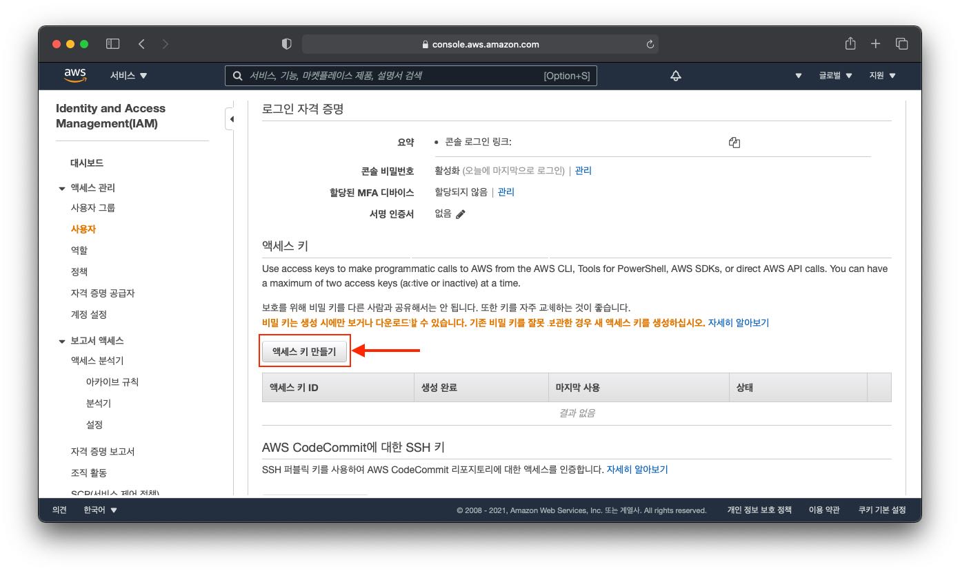Edit signing certificate pencil icon
Image resolution: width=960 pixels, height=573 pixels.
click(461, 214)
